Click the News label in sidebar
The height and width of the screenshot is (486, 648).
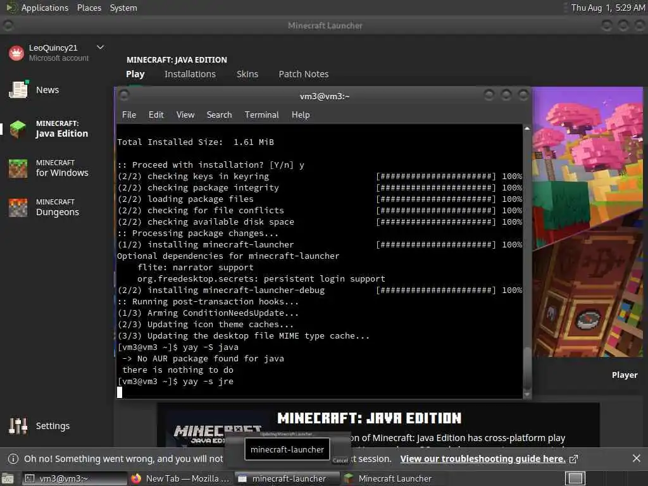click(x=47, y=90)
